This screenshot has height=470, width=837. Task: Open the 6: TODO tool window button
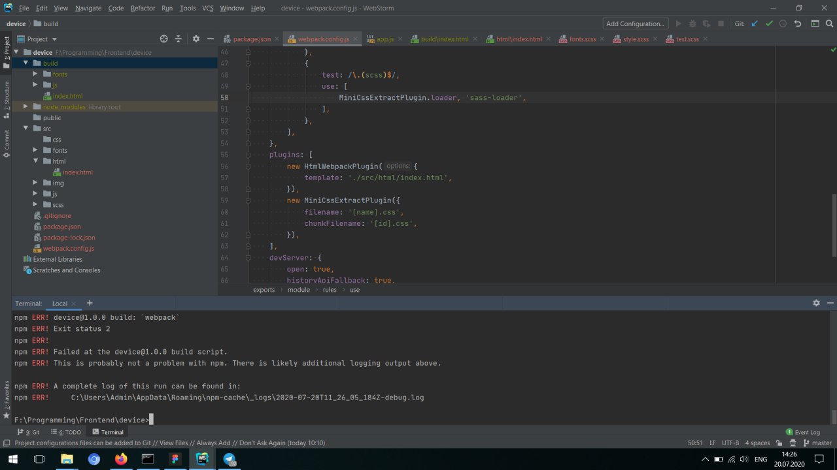point(66,432)
